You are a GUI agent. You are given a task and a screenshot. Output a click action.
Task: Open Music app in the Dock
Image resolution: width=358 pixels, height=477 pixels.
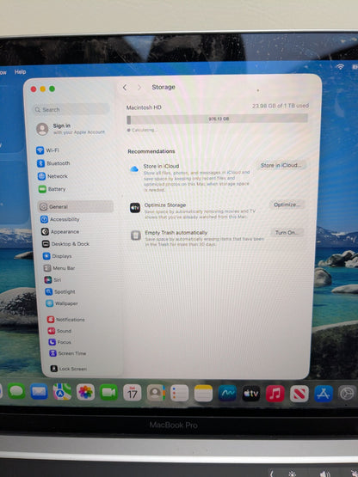click(275, 394)
